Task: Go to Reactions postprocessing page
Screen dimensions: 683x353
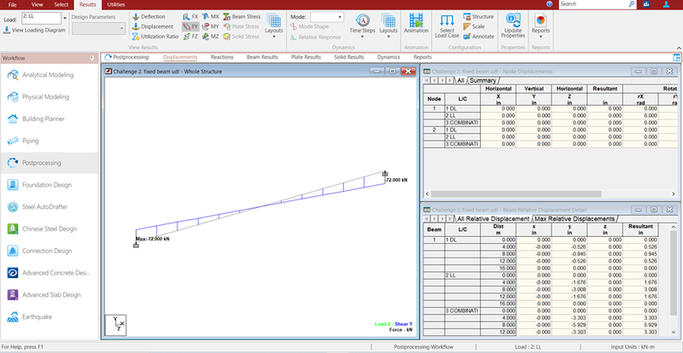Action: pos(222,57)
